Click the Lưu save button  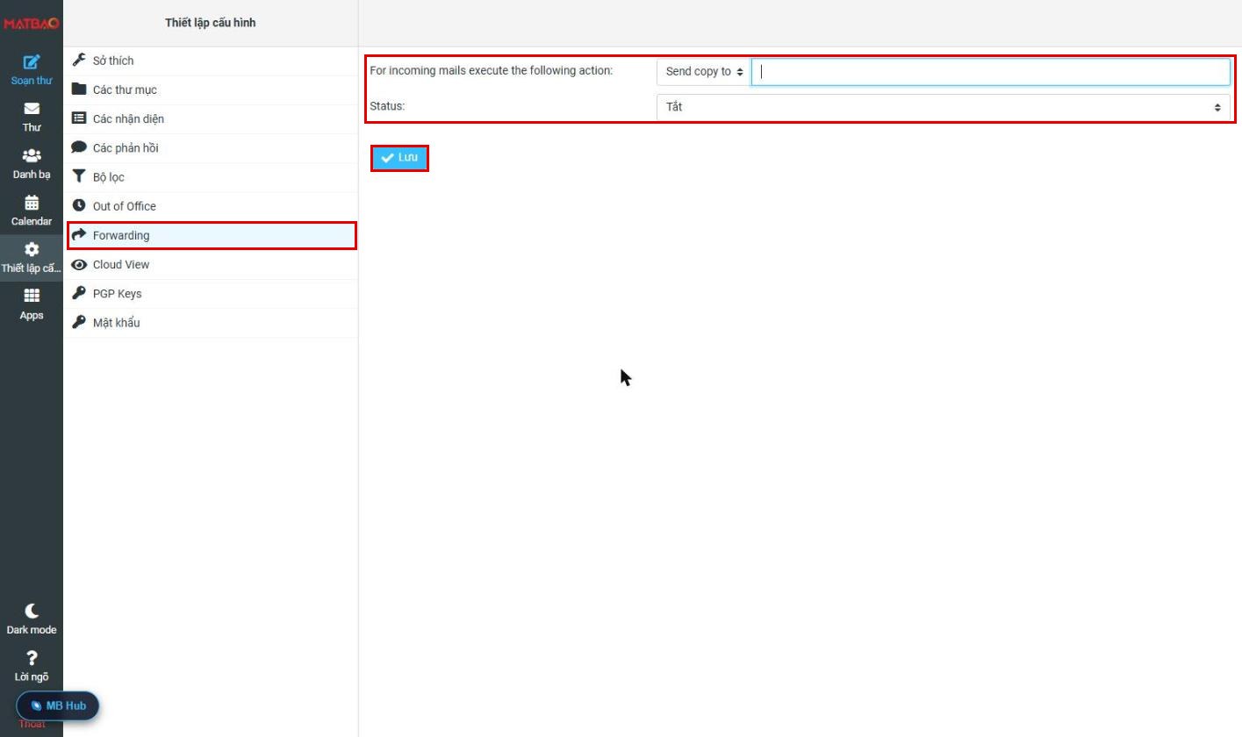pos(400,158)
